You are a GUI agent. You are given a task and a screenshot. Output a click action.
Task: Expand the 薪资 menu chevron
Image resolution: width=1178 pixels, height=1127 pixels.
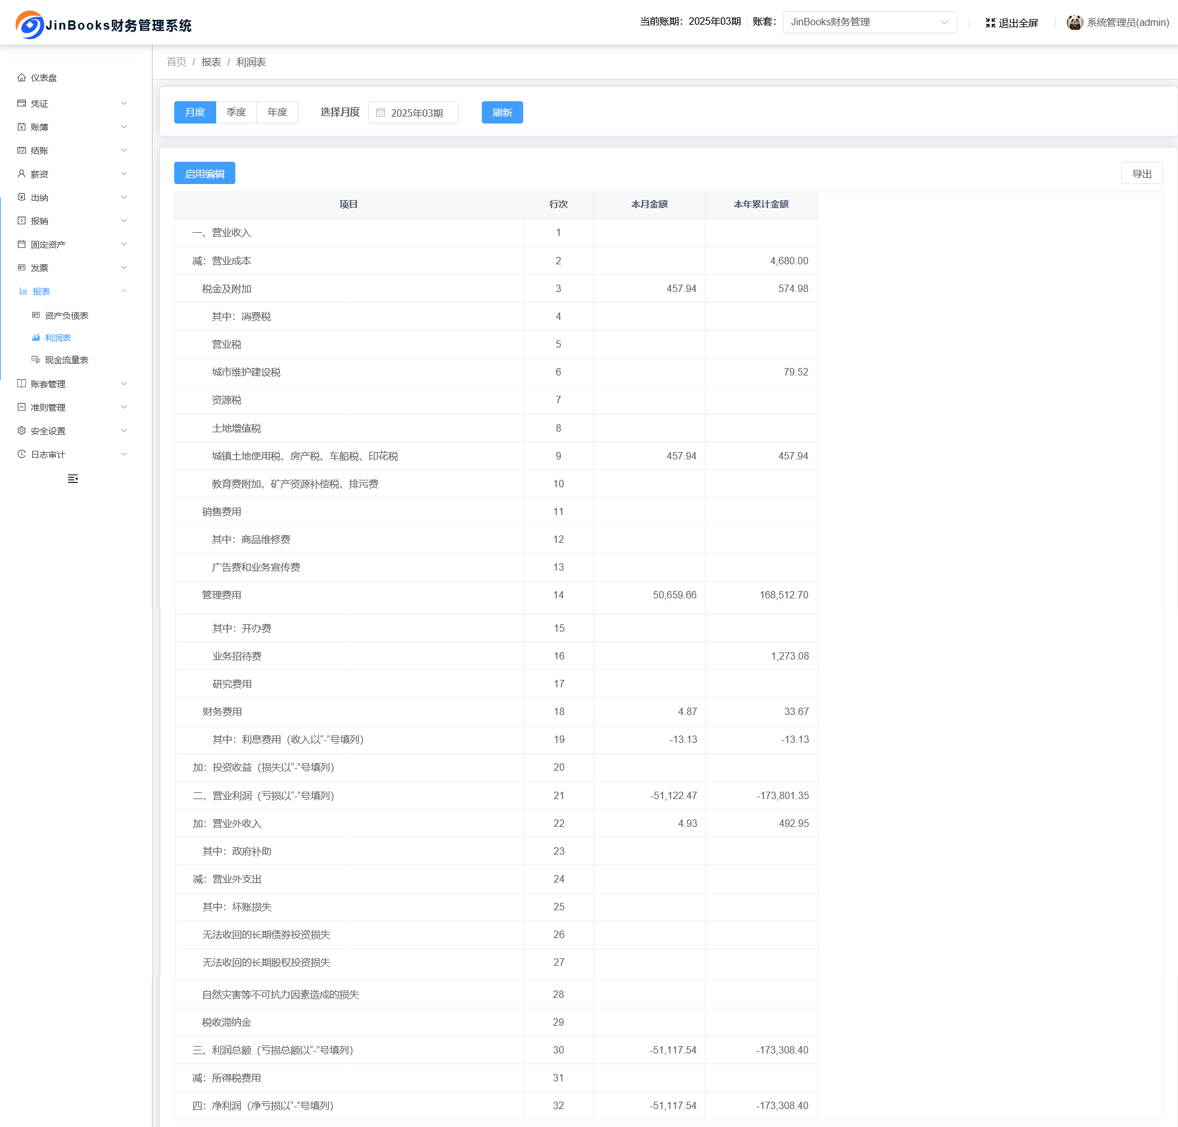point(124,174)
